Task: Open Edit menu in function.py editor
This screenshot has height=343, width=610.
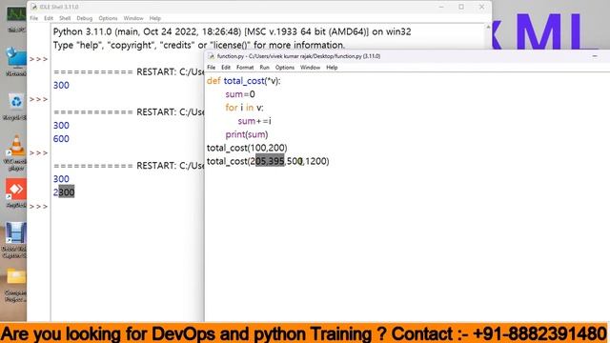Action: point(226,68)
